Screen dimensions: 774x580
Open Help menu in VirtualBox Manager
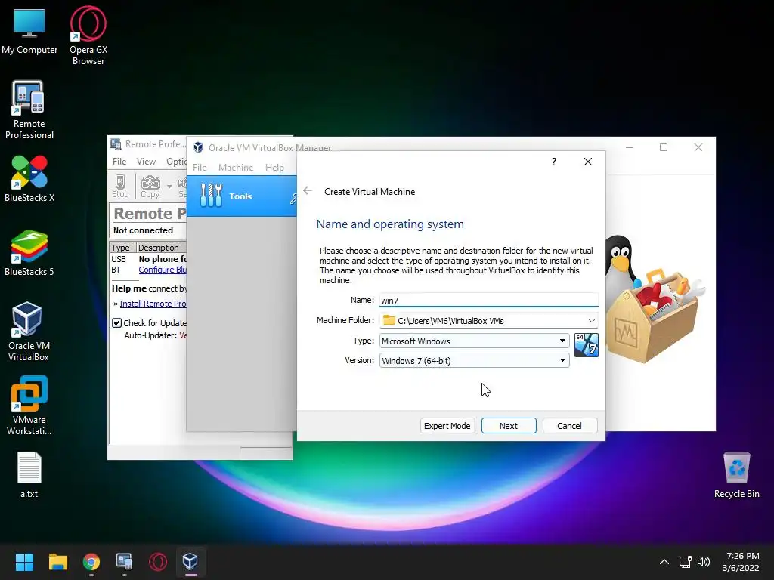274,167
